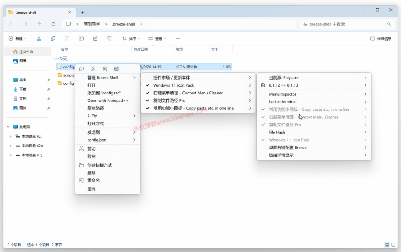
Task: Click the Cut icon in Explorer toolbar
Action: pos(39,38)
